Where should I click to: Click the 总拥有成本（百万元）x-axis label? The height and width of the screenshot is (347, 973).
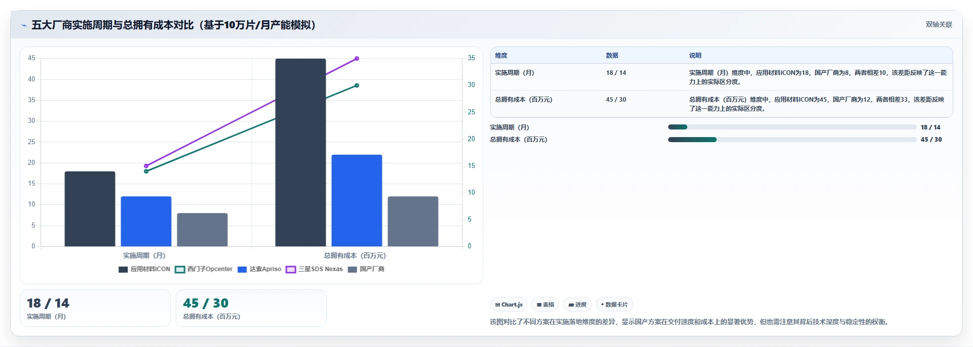pos(355,255)
